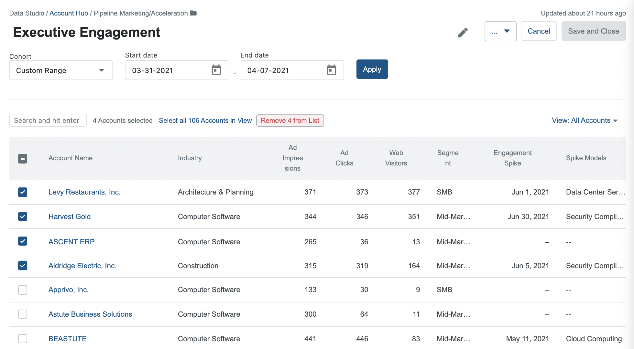Click the Engagement Spike column header
This screenshot has height=349, width=634.
coord(512,158)
